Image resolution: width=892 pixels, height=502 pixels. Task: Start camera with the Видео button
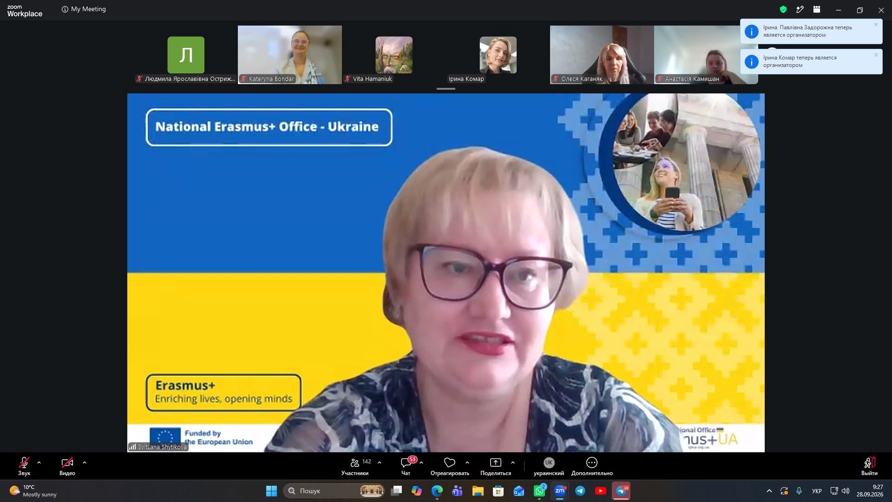point(67,466)
